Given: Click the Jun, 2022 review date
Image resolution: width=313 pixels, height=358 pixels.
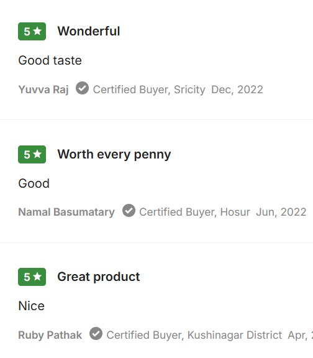Looking at the screenshot, I should tap(281, 212).
